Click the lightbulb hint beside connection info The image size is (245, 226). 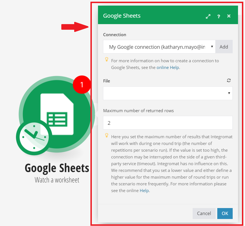pyautogui.click(x=106, y=59)
